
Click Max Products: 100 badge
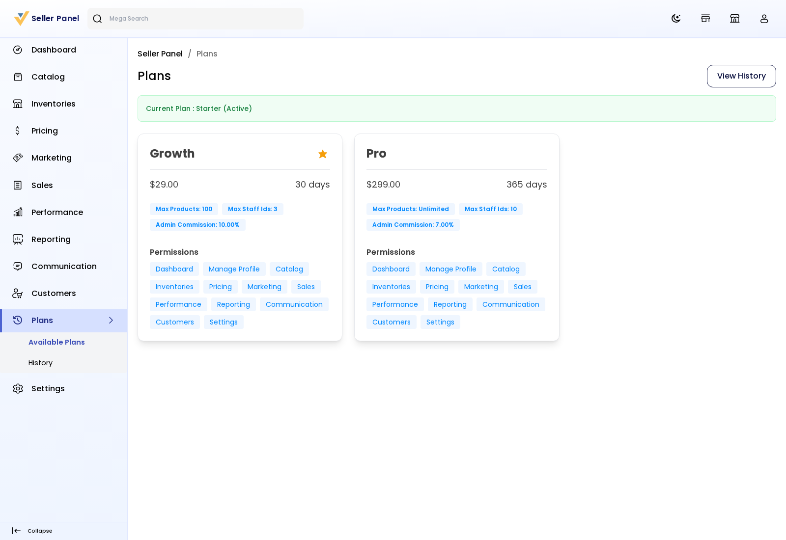click(184, 209)
